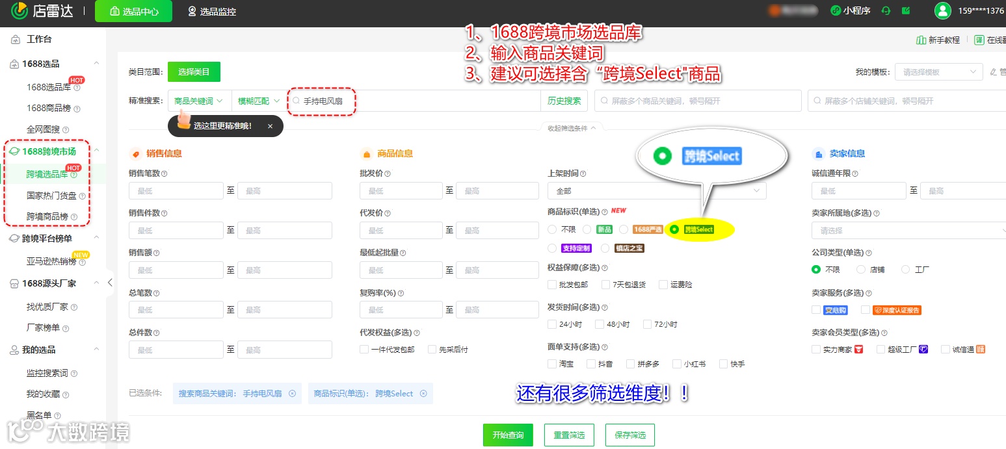Click help icon beside 商品标识(单选)
The height and width of the screenshot is (449, 1006).
[x=605, y=212]
